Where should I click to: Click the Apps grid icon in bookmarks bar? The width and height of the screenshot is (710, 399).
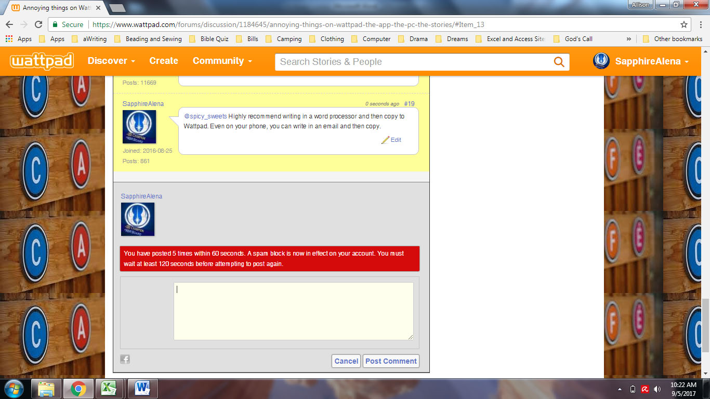coord(9,39)
